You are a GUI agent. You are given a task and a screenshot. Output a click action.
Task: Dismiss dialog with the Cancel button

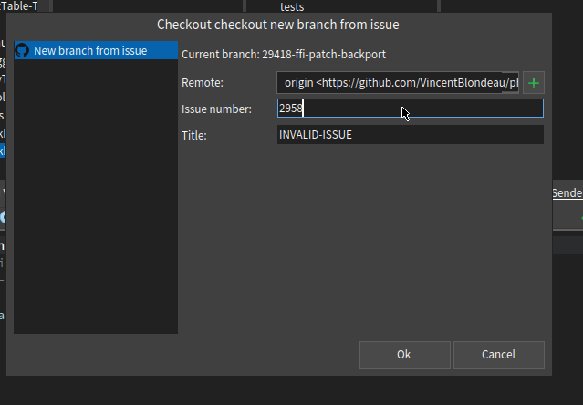pyautogui.click(x=499, y=355)
